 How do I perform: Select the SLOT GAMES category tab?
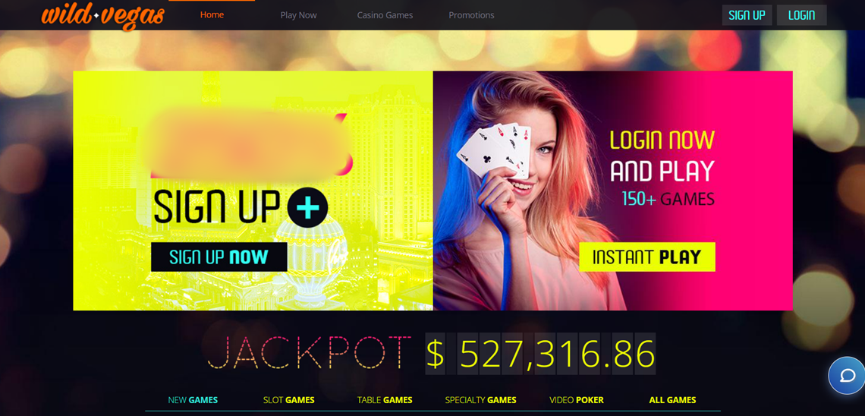(288, 400)
